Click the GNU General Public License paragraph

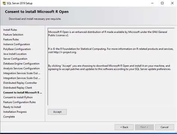[x=108, y=33]
